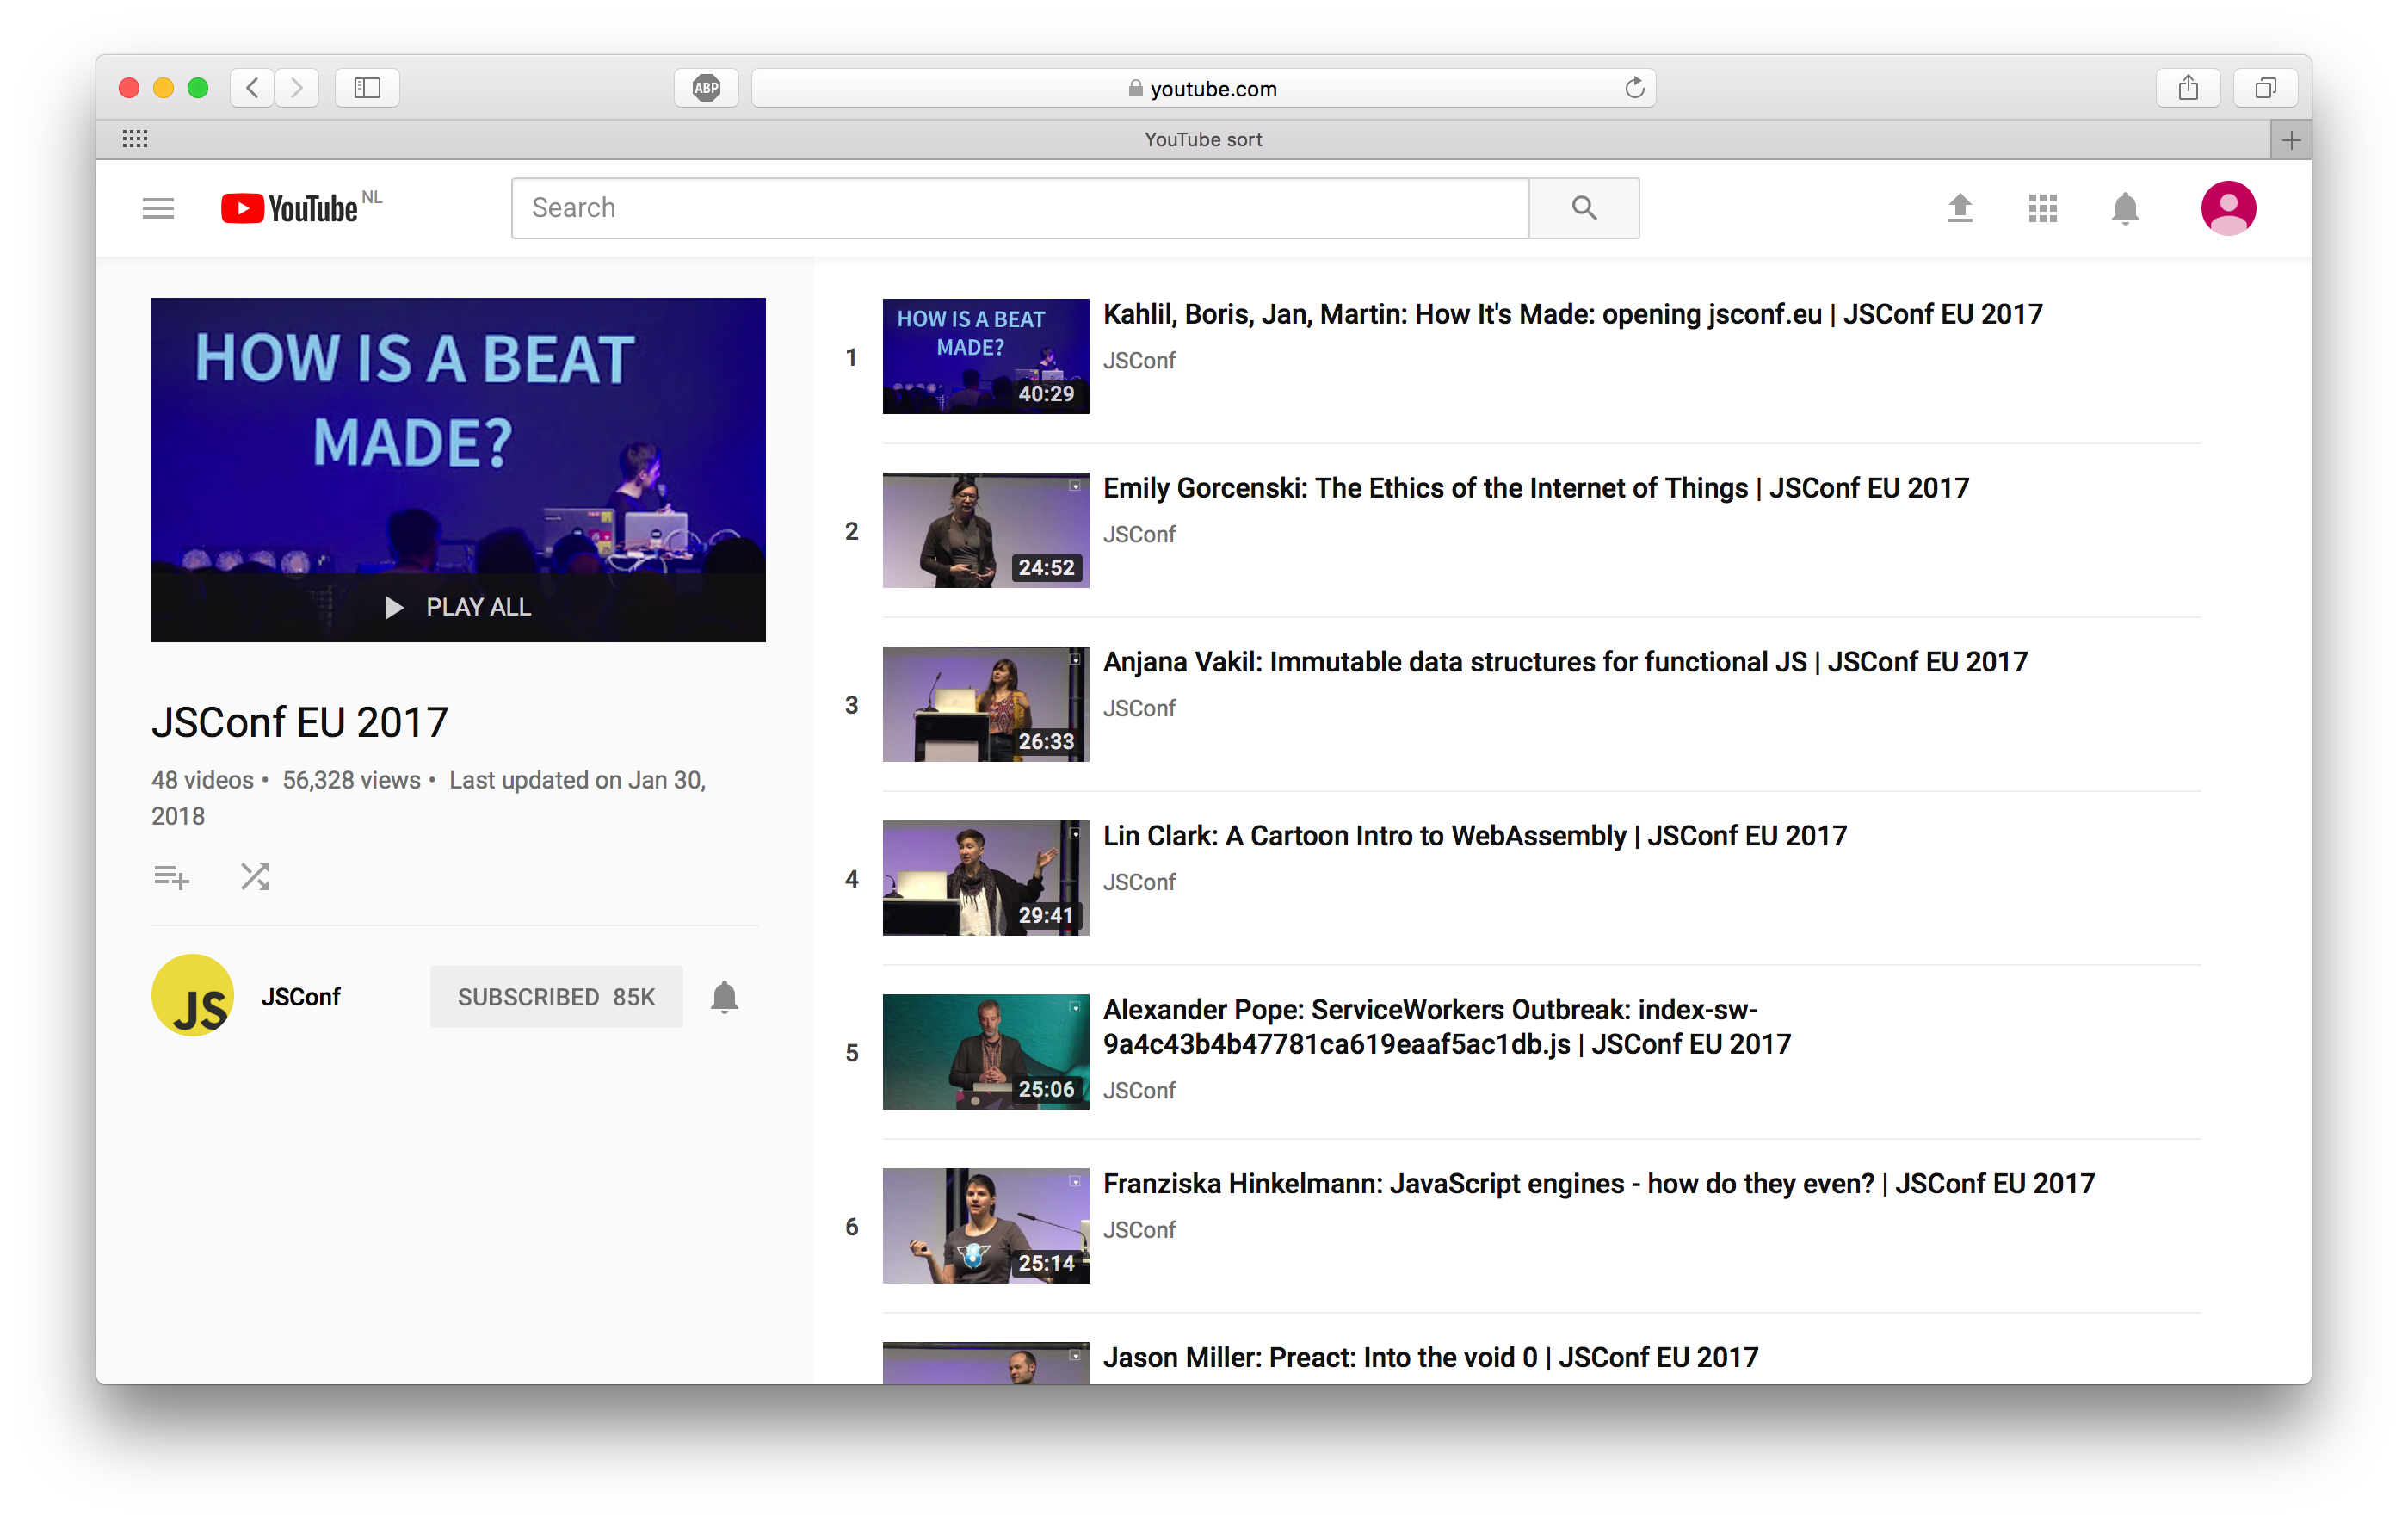The height and width of the screenshot is (1522, 2408).
Task: Open the upload video icon
Action: click(1960, 208)
